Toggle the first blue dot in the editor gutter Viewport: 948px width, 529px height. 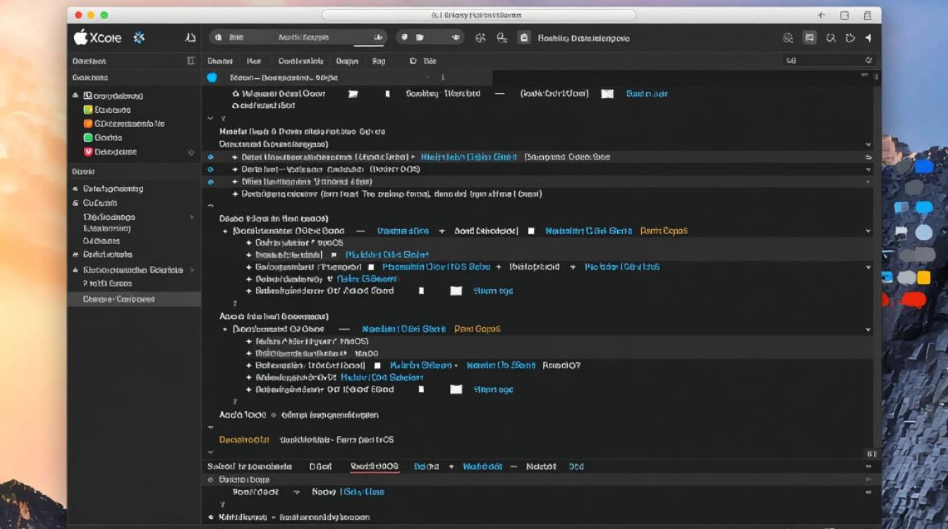pos(210,157)
